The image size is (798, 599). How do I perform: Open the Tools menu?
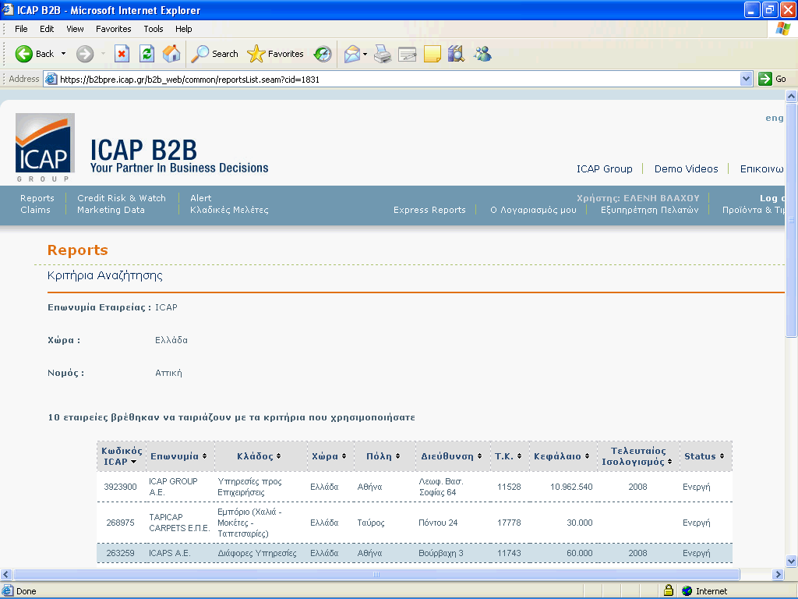[154, 29]
